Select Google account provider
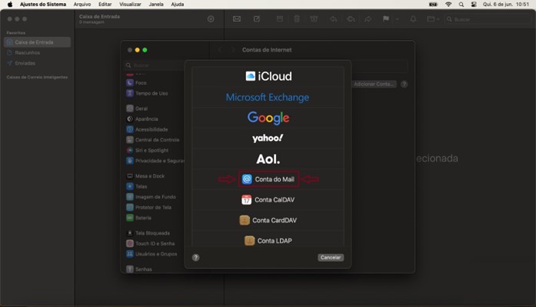 pos(268,118)
